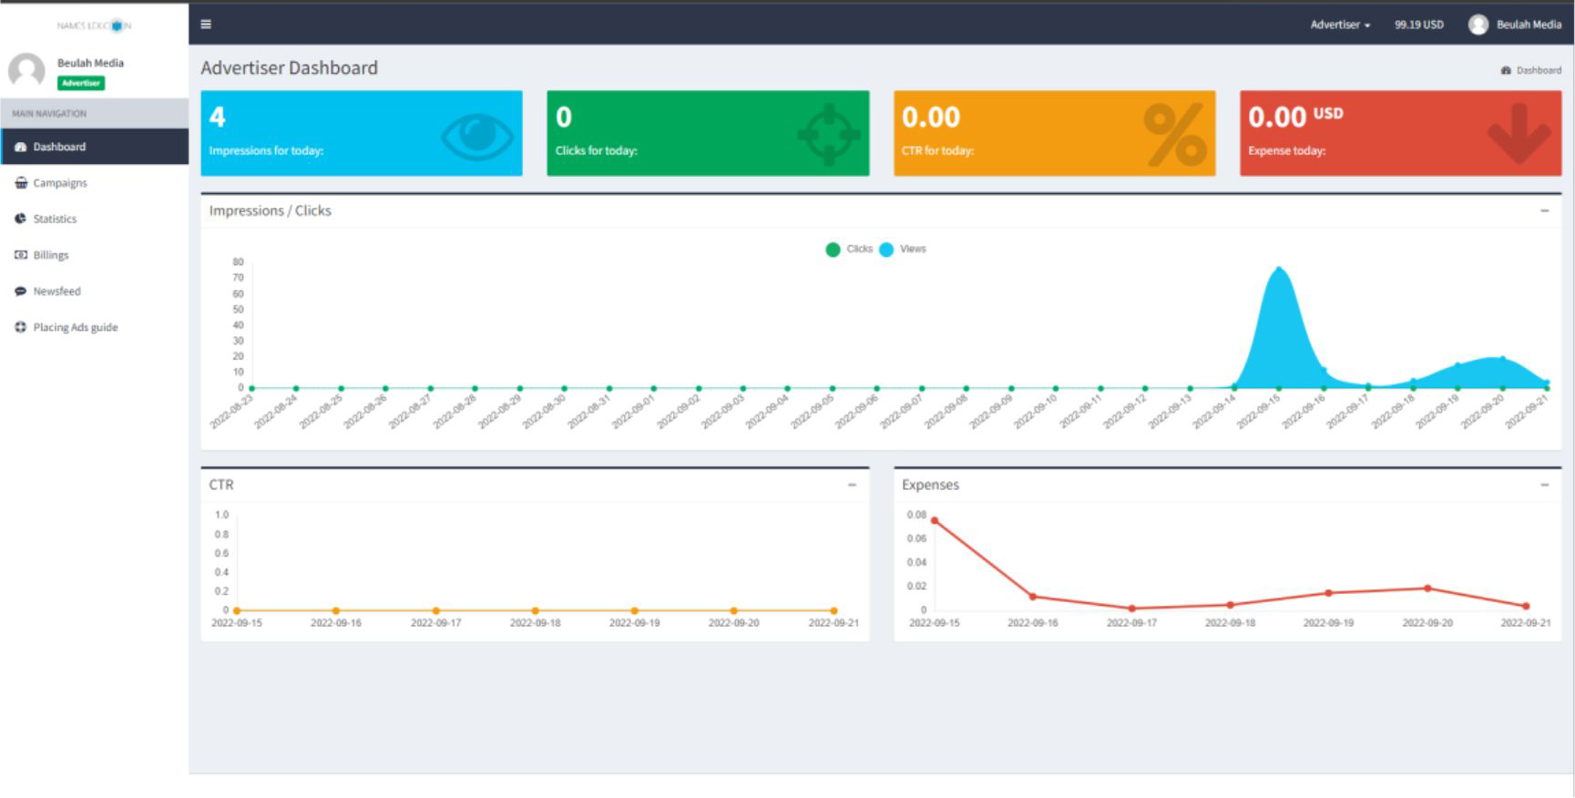Collapse the Impressions / Clicks panel
This screenshot has width=1575, height=798.
(1544, 210)
